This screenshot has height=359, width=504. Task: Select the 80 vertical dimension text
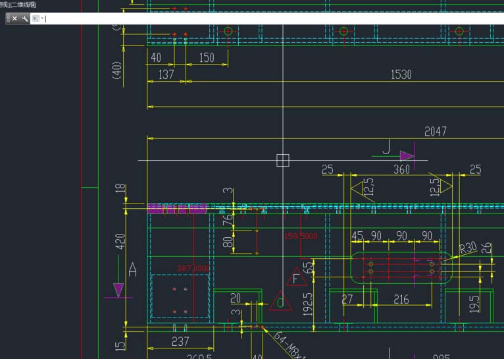(228, 242)
